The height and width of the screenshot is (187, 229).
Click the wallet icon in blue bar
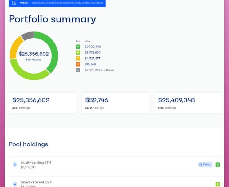coord(14,3)
